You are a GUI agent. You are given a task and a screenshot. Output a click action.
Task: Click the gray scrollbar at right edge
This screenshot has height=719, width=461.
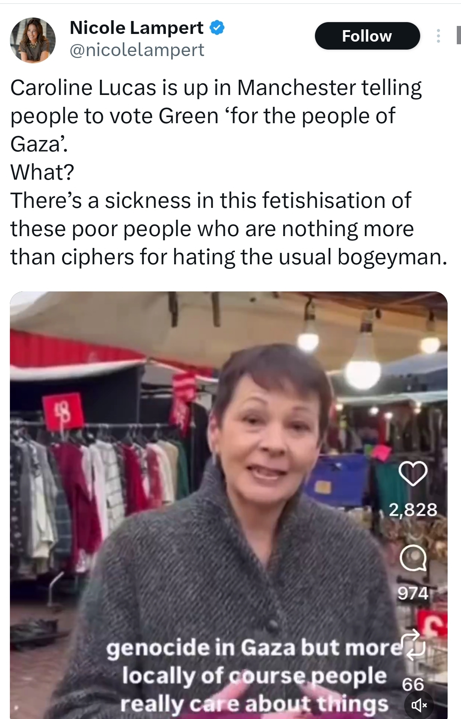click(458, 35)
